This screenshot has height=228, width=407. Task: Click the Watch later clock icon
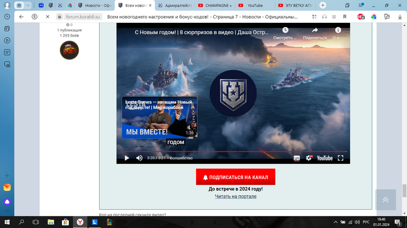285,30
